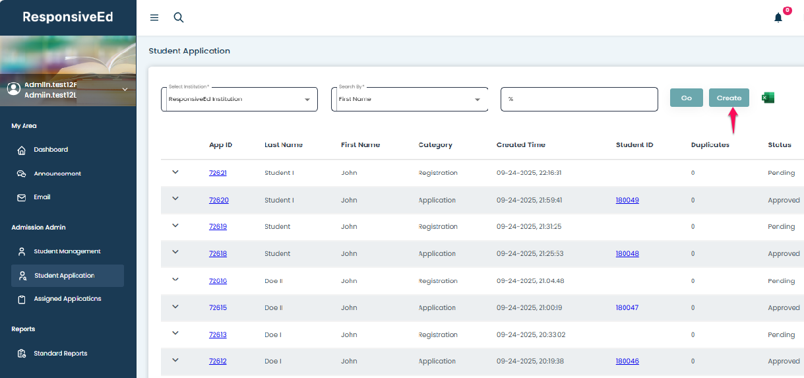Click the Email envelope icon

(21, 197)
